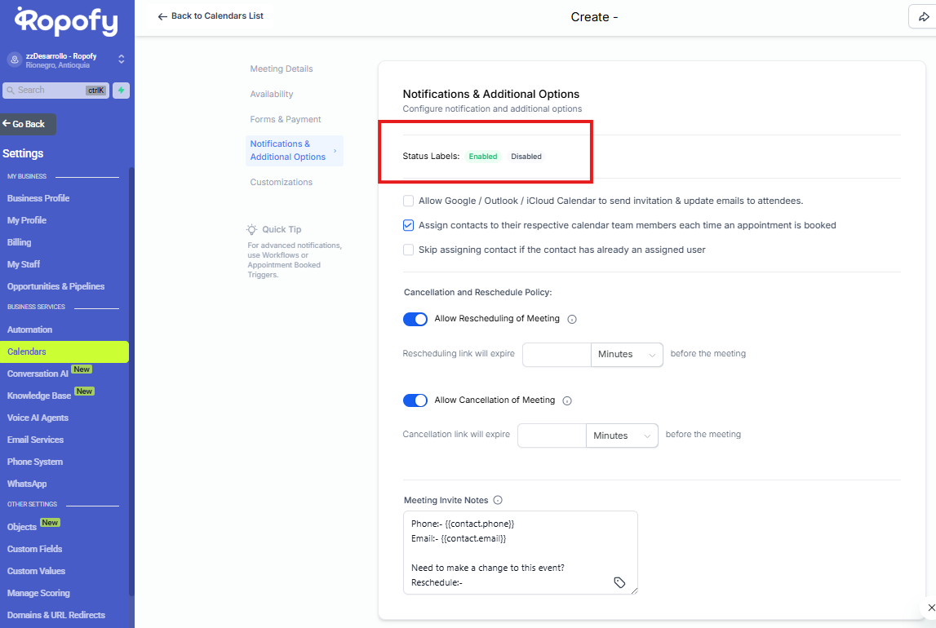Open rescheduling link Minutes dropdown
936x628 pixels.
pos(627,355)
